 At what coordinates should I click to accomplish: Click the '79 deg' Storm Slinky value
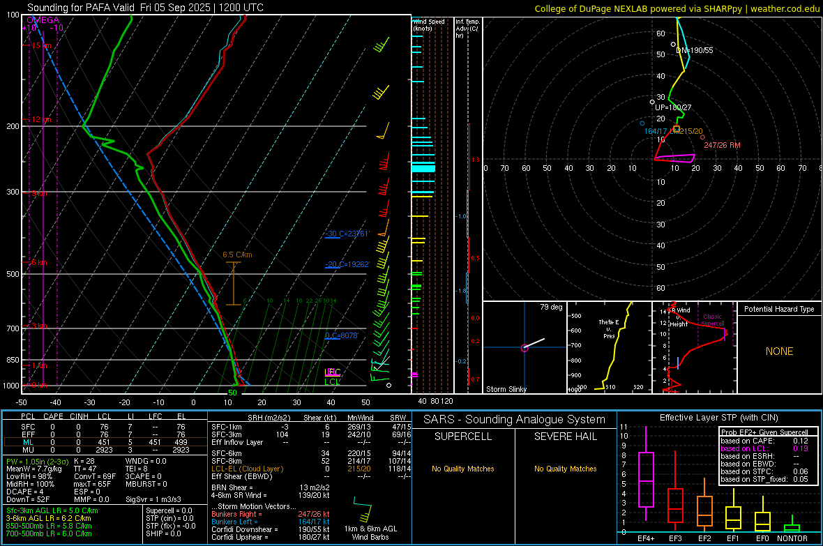551,307
